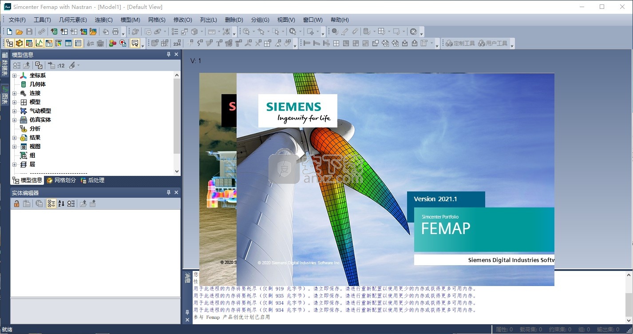
Task: Click the 气动模型 airplane icon
Action: [24, 111]
